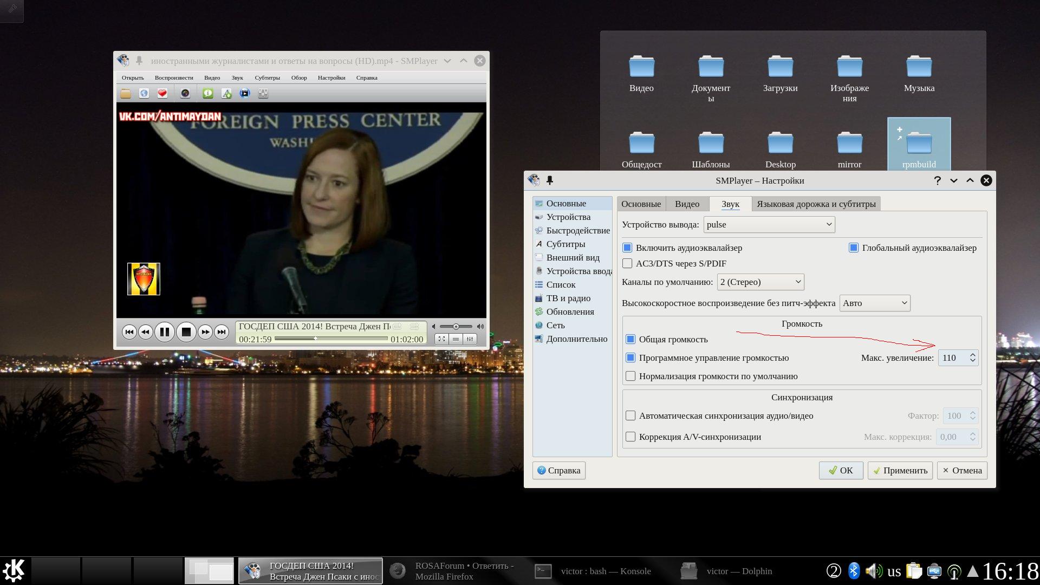Open the 'Устройство вывода' pulse dropdown
This screenshot has width=1040, height=585.
pyautogui.click(x=769, y=225)
